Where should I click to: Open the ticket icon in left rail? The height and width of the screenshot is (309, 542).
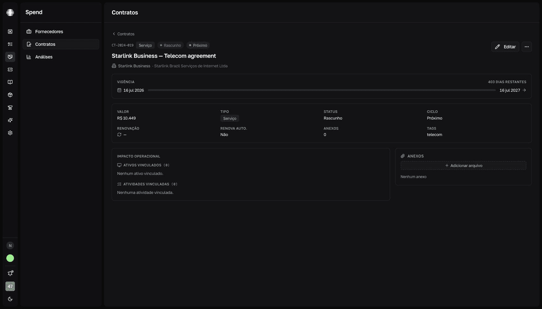coord(10,69)
